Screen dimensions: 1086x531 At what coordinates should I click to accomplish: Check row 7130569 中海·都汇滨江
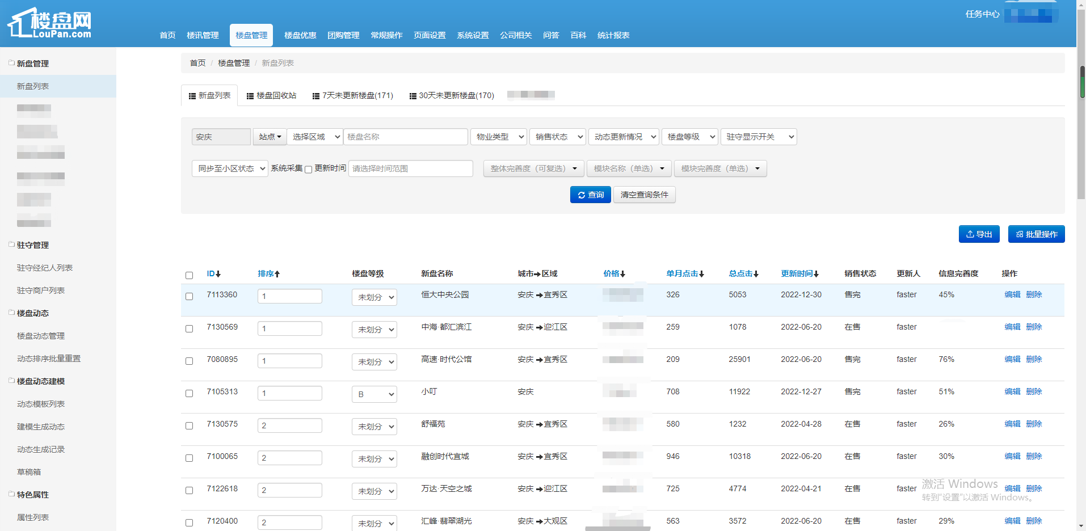pyautogui.click(x=190, y=328)
